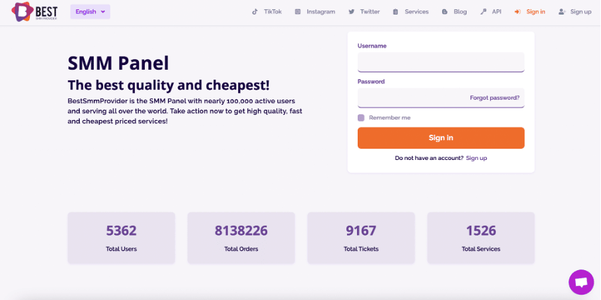The height and width of the screenshot is (300, 601).
Task: Click the orange Sign in button
Action: click(441, 138)
